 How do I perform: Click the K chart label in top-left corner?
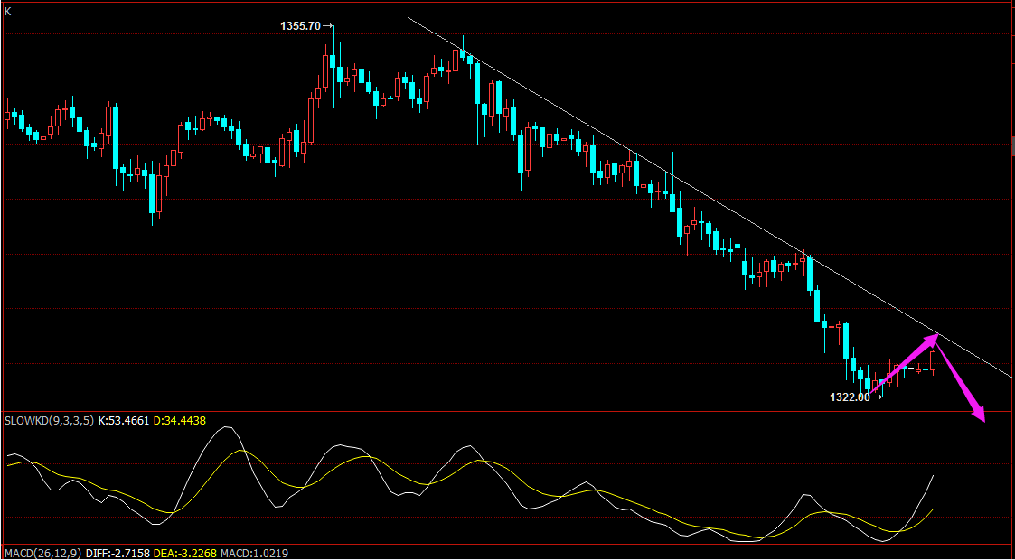click(8, 11)
